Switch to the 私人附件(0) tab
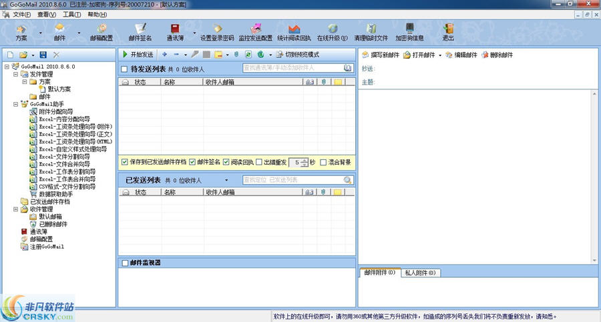 421,273
